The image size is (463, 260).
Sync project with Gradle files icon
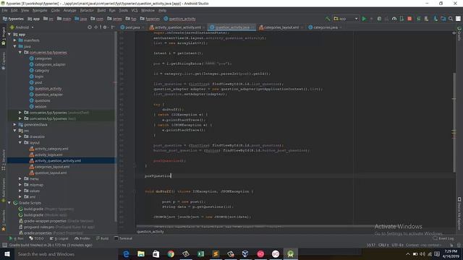[x=418, y=19]
